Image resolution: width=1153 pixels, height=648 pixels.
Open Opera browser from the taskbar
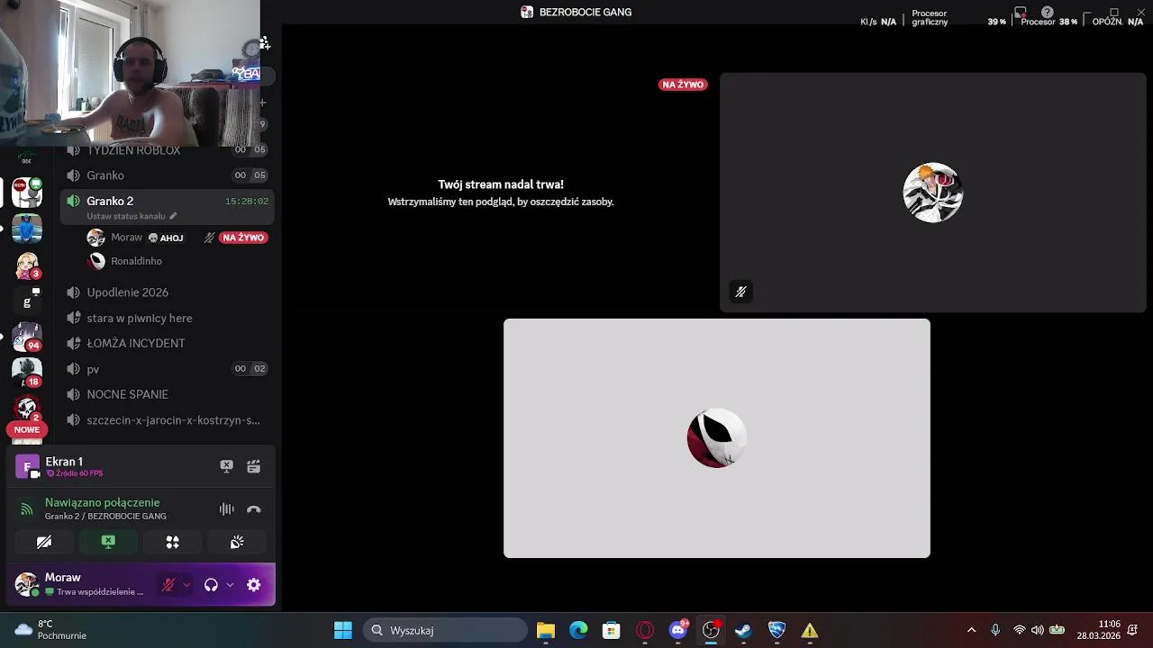645,630
